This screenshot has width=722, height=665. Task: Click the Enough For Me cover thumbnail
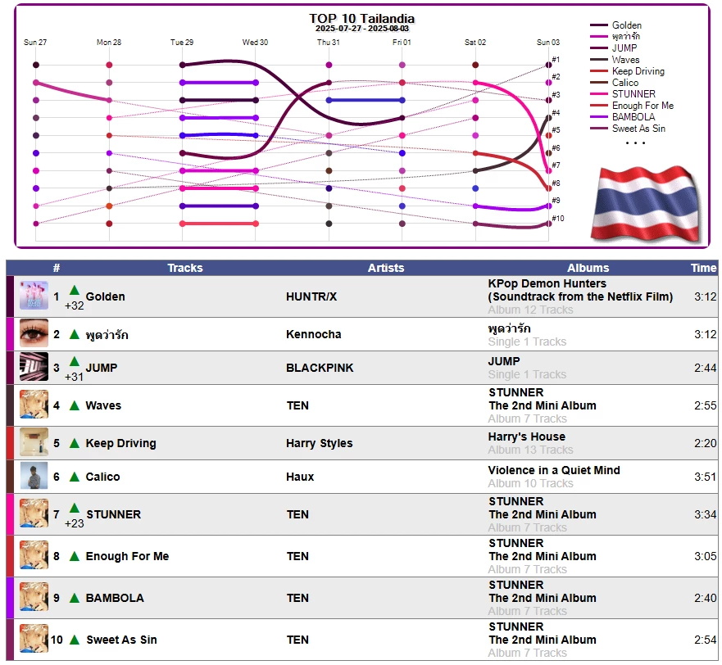point(34,555)
